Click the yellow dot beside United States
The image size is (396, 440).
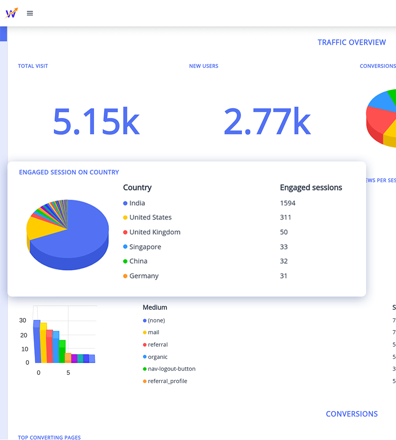tap(126, 217)
